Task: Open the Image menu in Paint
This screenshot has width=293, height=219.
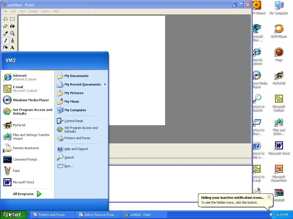Action: pyautogui.click(x=33, y=11)
